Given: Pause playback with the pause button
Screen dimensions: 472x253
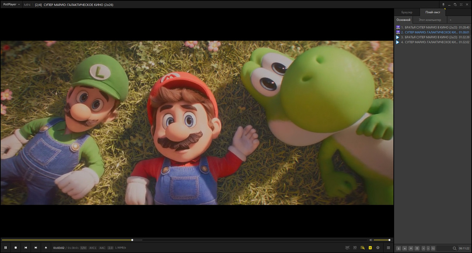Looking at the screenshot, I should (x=6, y=248).
